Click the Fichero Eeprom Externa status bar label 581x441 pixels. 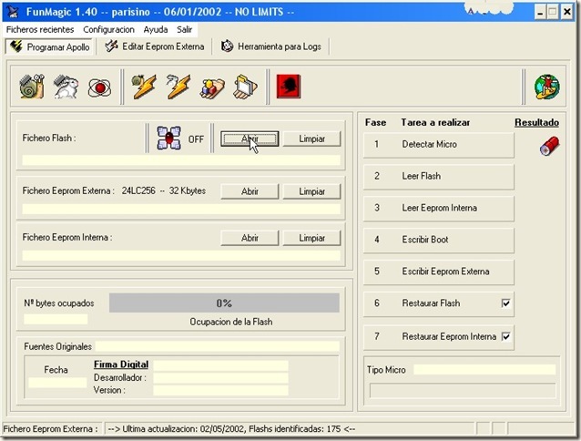point(50,429)
